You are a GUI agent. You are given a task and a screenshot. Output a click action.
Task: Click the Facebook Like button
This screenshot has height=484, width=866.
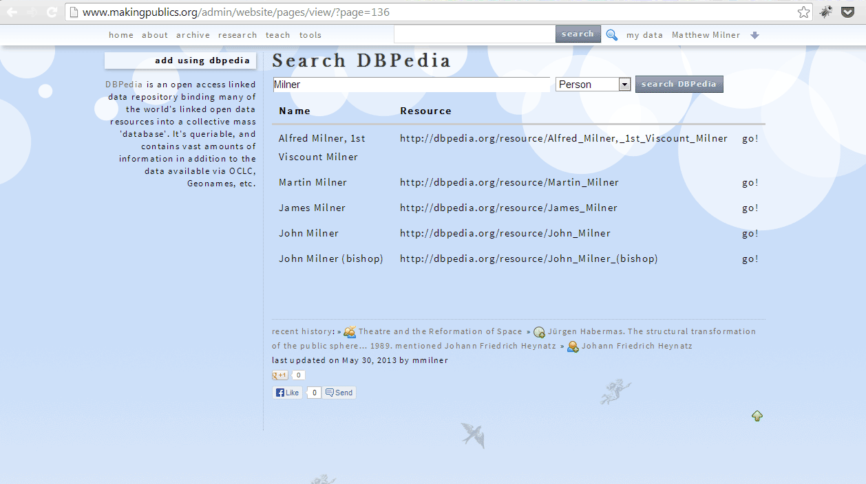[287, 393]
